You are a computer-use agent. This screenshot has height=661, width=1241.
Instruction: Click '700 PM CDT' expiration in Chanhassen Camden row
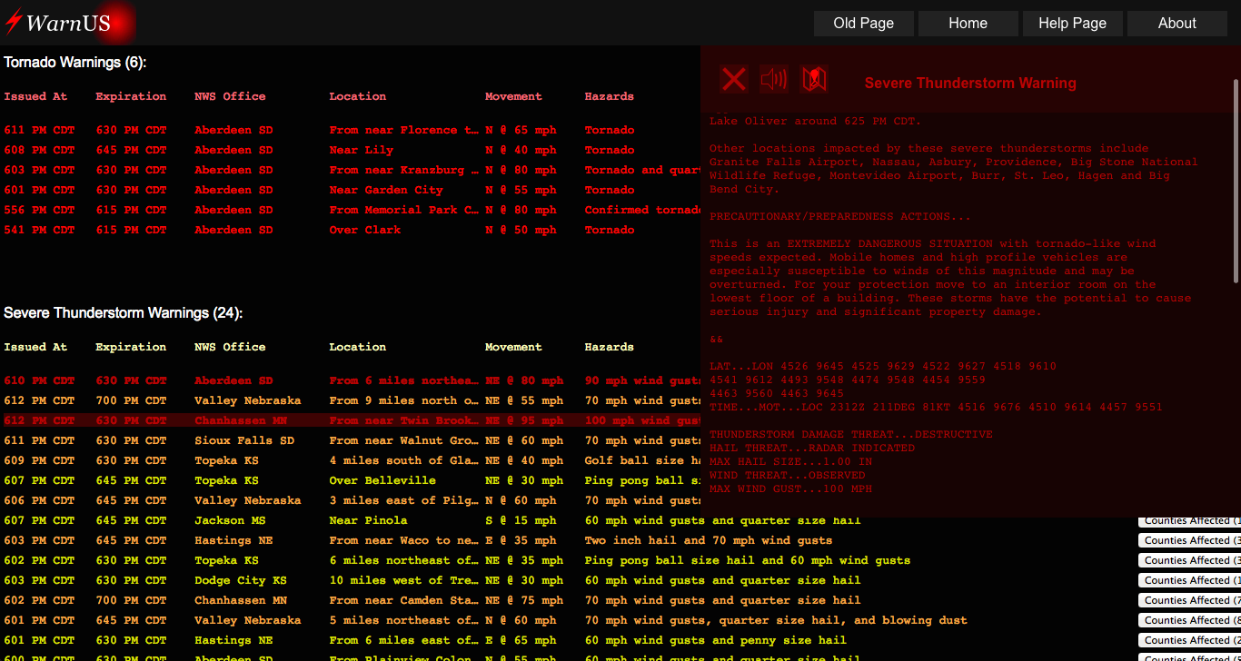click(131, 600)
